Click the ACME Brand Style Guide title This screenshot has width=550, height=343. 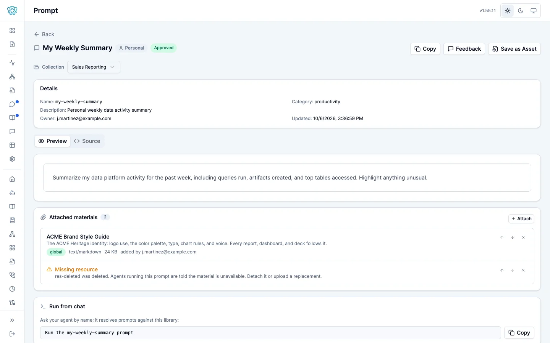click(x=78, y=237)
